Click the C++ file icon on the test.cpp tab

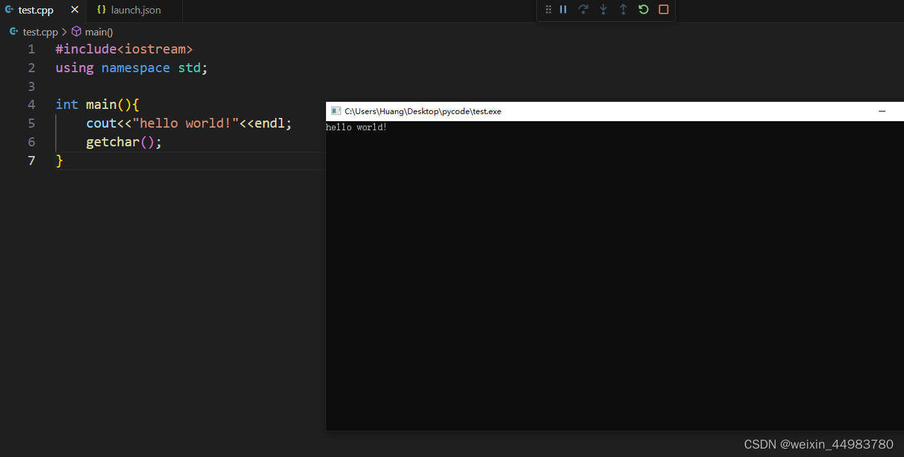[9, 10]
